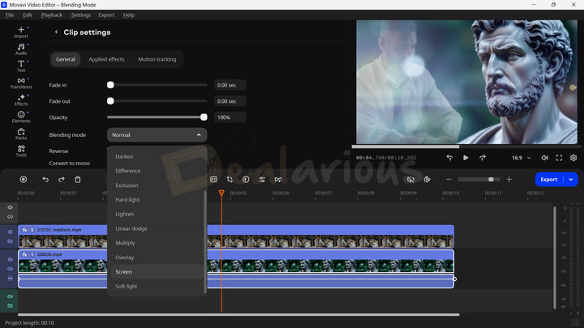Collapse the Blending mode dropdown

point(199,135)
